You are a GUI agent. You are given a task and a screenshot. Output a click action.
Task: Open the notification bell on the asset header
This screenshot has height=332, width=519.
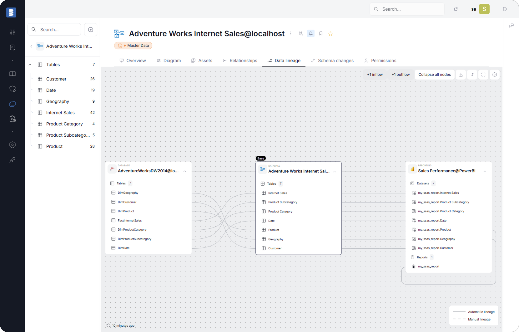(x=310, y=33)
